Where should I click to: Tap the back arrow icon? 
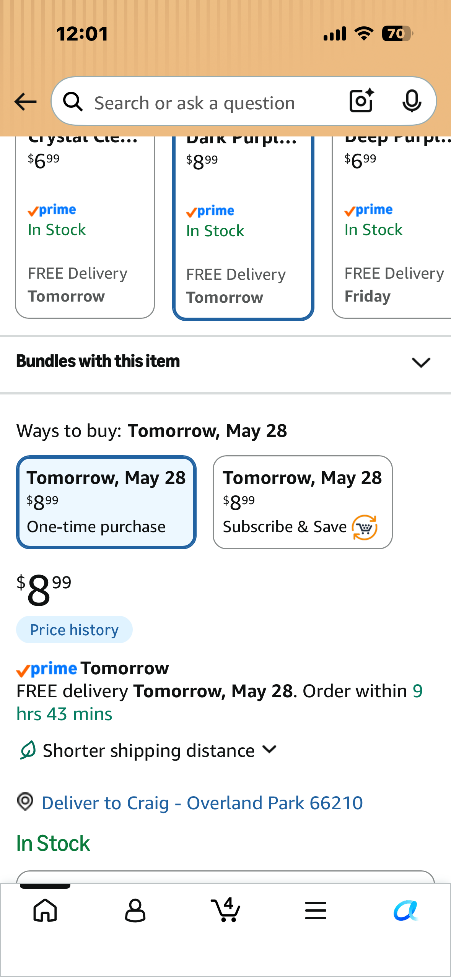tap(25, 102)
